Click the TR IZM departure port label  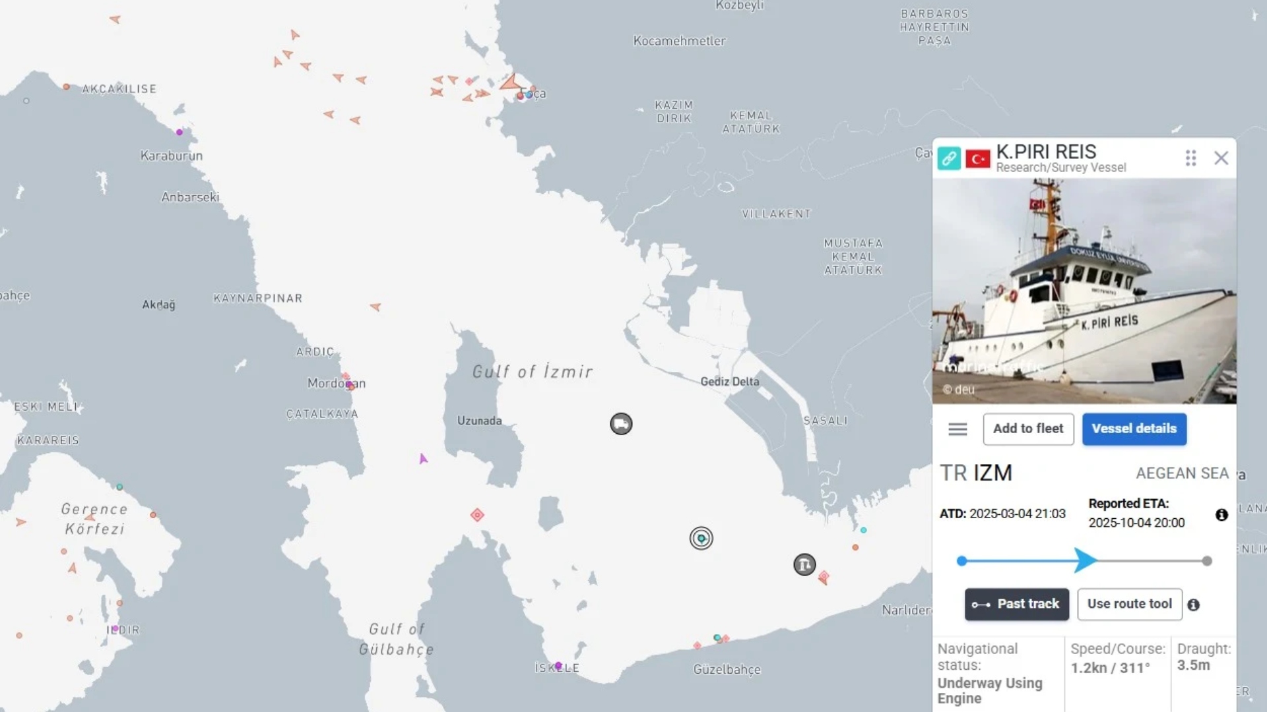pos(975,473)
